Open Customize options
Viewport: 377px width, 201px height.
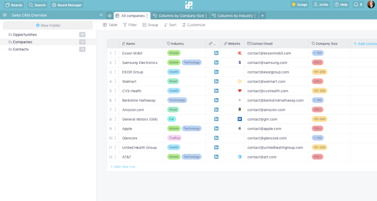(193, 25)
